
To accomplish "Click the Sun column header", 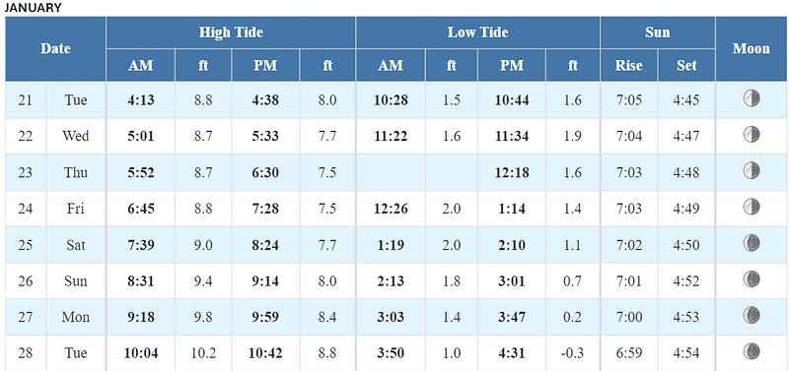I will coord(657,32).
